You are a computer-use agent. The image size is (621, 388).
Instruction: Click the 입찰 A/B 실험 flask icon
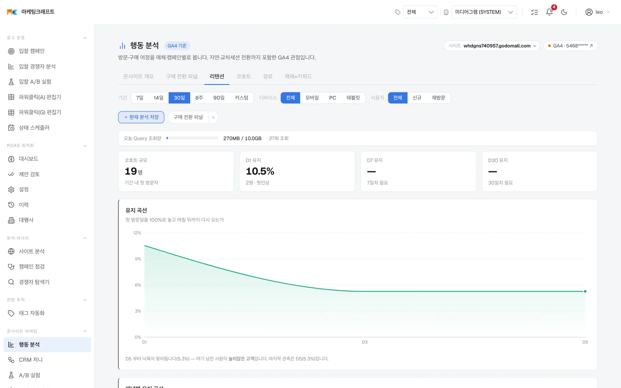point(11,82)
